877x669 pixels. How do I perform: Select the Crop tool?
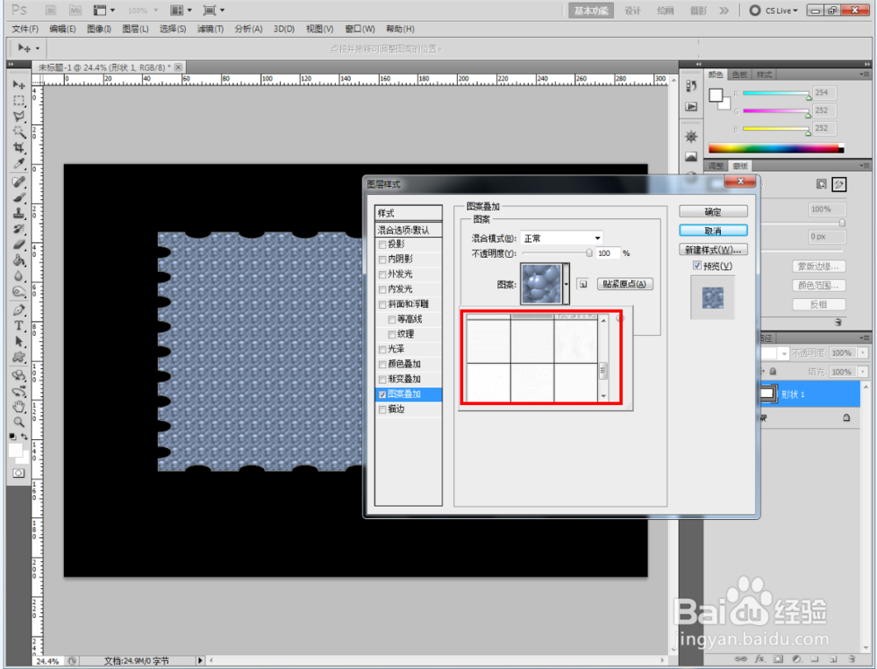pyautogui.click(x=19, y=147)
